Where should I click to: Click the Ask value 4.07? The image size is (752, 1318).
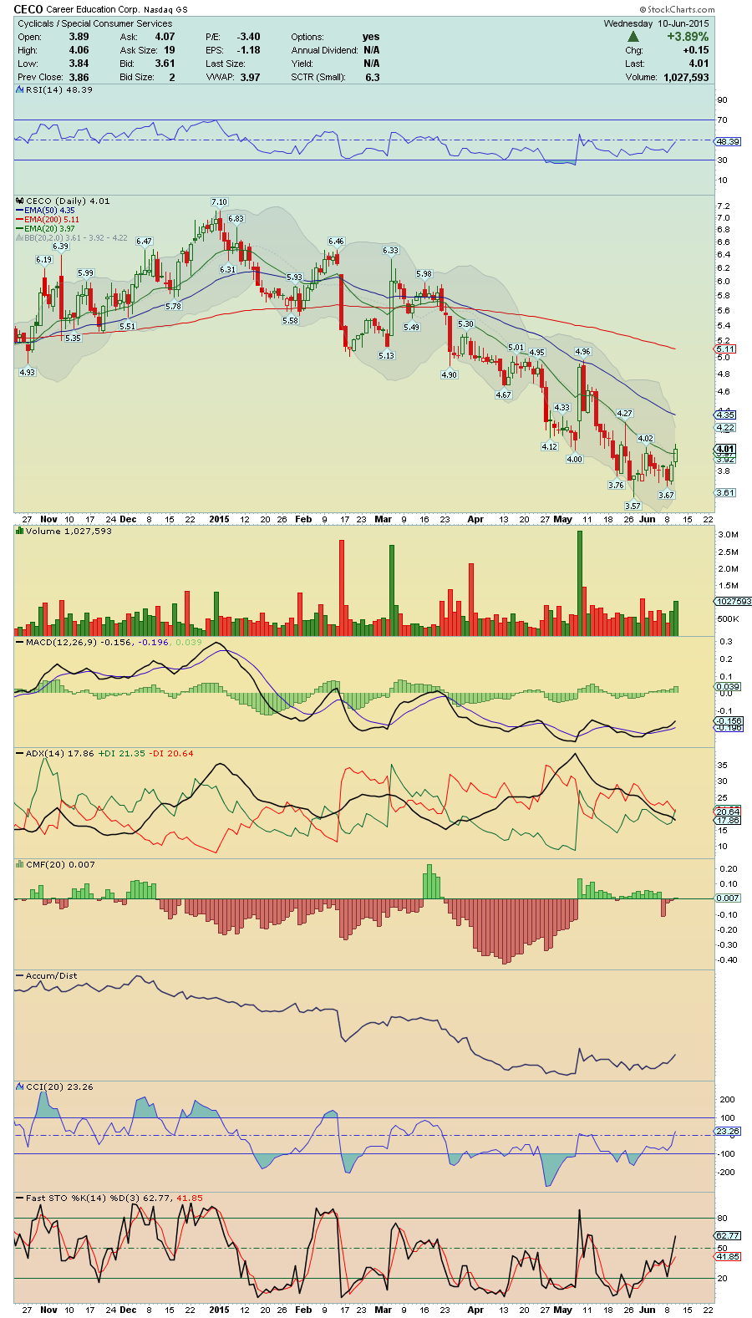pos(165,37)
